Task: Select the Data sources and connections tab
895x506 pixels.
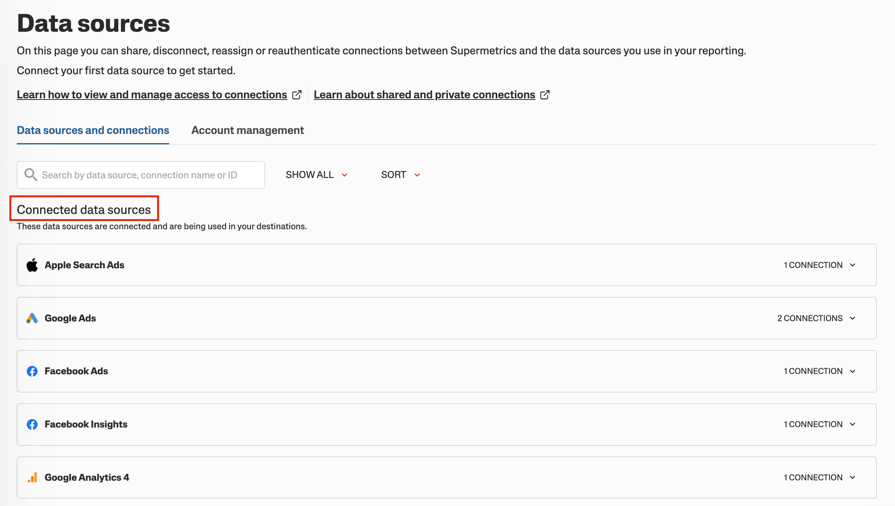Action: [93, 130]
